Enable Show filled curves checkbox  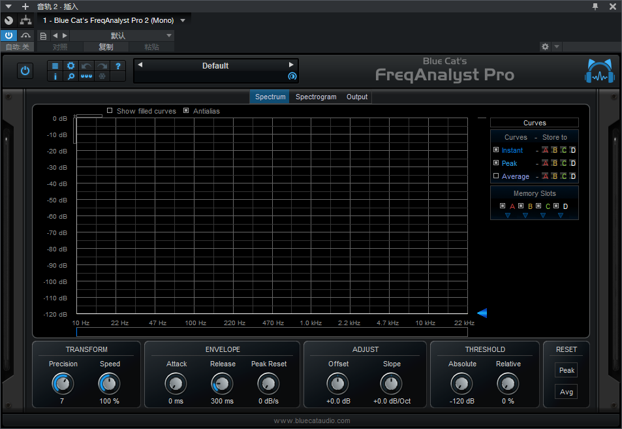[110, 111]
